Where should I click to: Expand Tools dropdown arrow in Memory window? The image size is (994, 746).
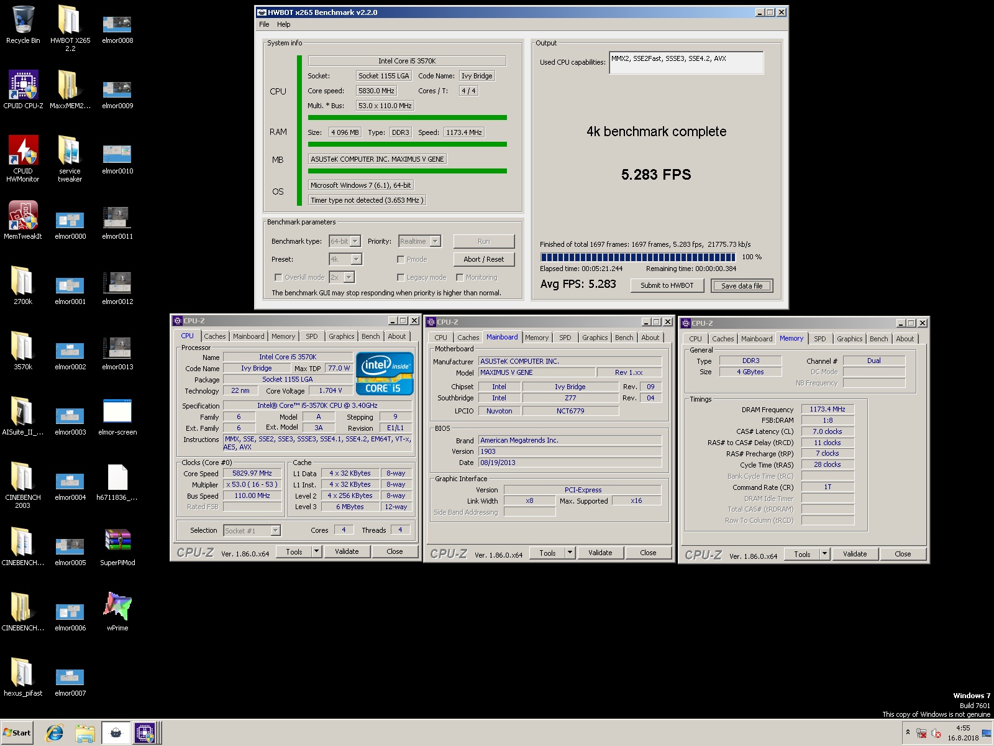click(824, 554)
